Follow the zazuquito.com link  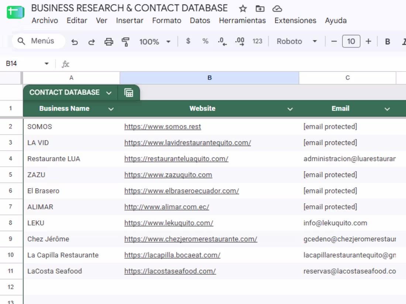pyautogui.click(x=168, y=175)
